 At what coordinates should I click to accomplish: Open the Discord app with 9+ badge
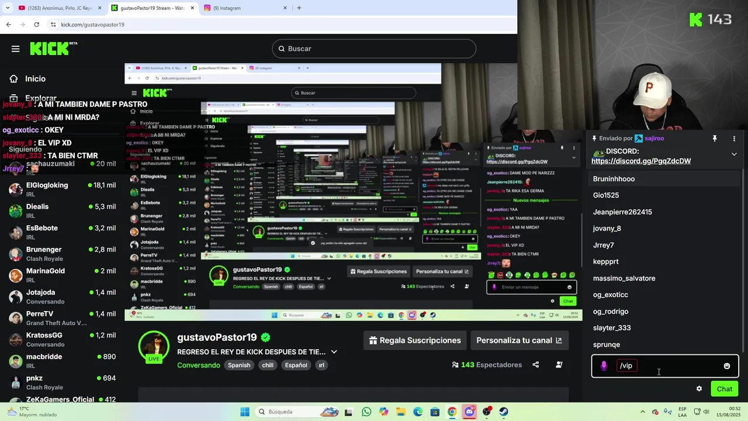click(469, 412)
